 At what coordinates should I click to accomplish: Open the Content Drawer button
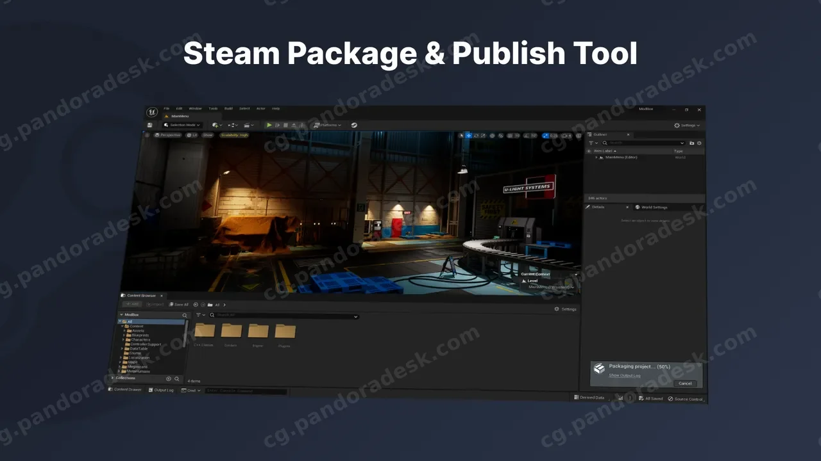126,389
